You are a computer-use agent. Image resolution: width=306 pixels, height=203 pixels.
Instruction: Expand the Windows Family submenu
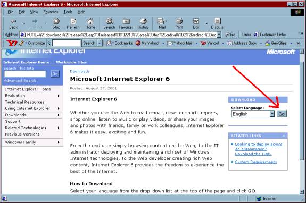pos(59,142)
